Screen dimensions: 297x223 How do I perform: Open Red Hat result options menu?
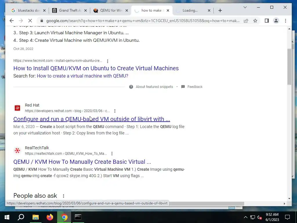[x=115, y=111]
